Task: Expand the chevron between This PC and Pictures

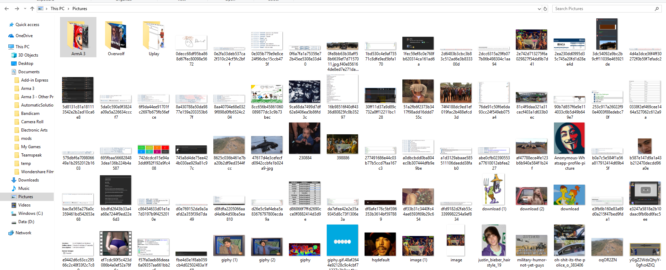Action: click(68, 9)
